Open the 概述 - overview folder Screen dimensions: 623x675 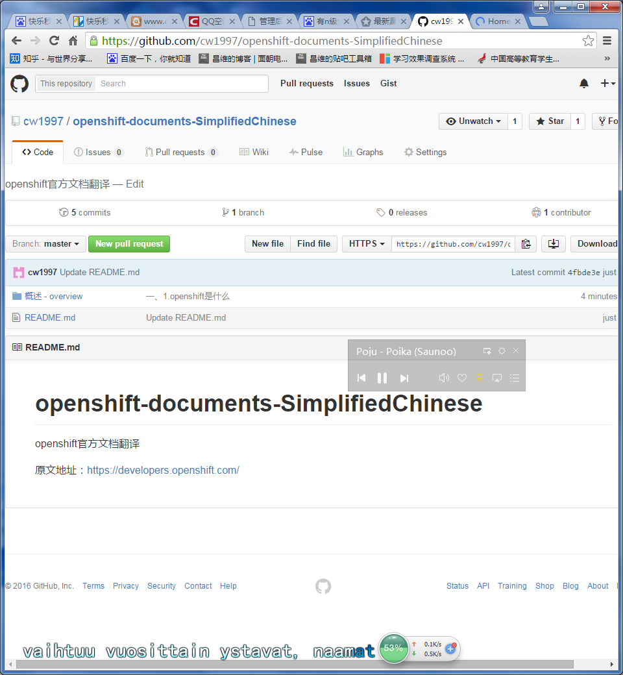click(53, 296)
